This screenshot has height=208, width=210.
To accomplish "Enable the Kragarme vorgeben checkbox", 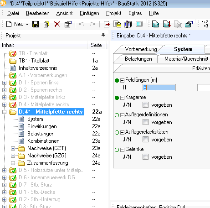I will 145,104.
